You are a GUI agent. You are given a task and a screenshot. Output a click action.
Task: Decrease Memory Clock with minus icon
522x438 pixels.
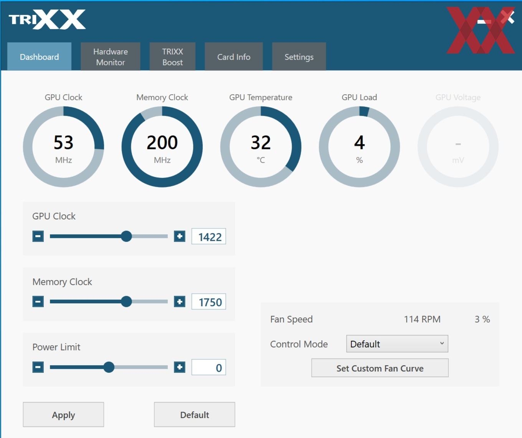[38, 302]
